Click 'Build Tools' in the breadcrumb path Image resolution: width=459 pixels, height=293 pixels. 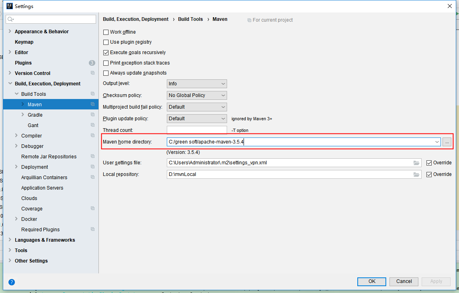click(x=190, y=19)
